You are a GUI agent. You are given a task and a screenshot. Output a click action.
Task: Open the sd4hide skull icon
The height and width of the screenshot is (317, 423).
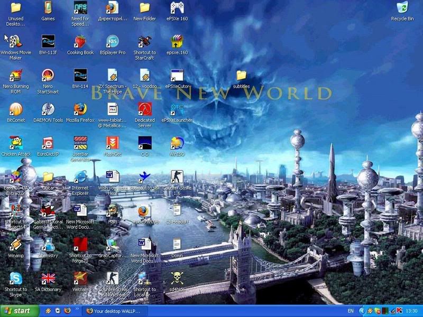177,278
